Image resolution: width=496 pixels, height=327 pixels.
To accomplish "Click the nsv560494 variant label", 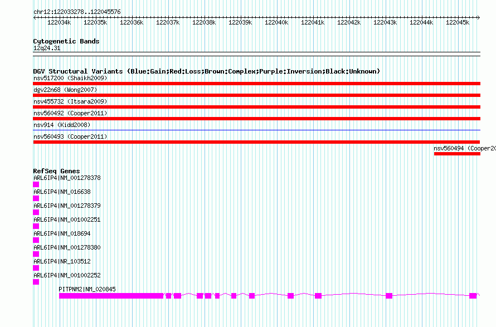I will [464, 148].
